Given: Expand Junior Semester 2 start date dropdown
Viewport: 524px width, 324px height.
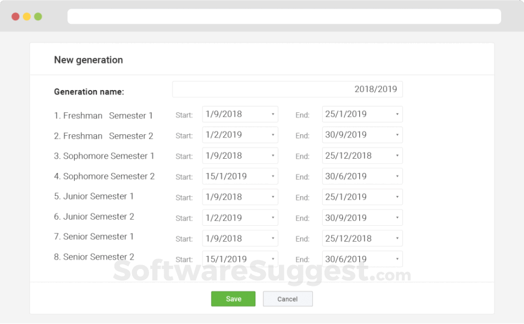Looking at the screenshot, I should point(240,218).
